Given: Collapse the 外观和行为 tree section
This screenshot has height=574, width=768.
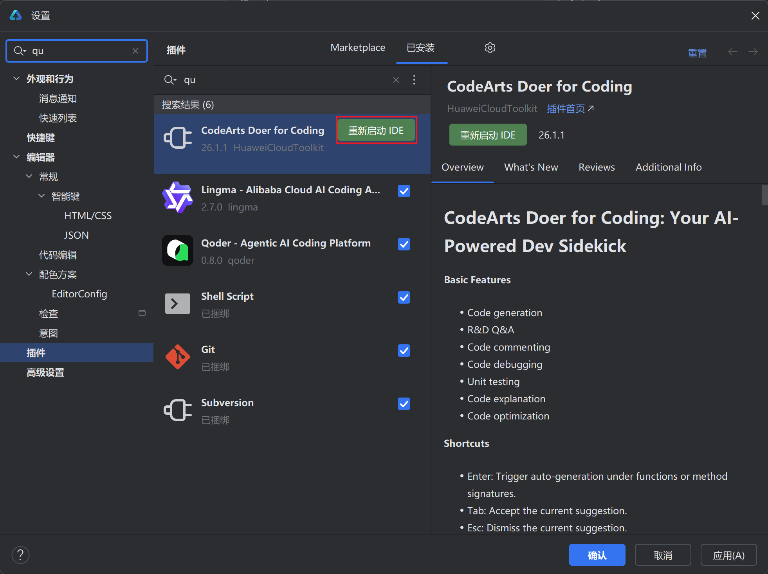Looking at the screenshot, I should pyautogui.click(x=16, y=79).
